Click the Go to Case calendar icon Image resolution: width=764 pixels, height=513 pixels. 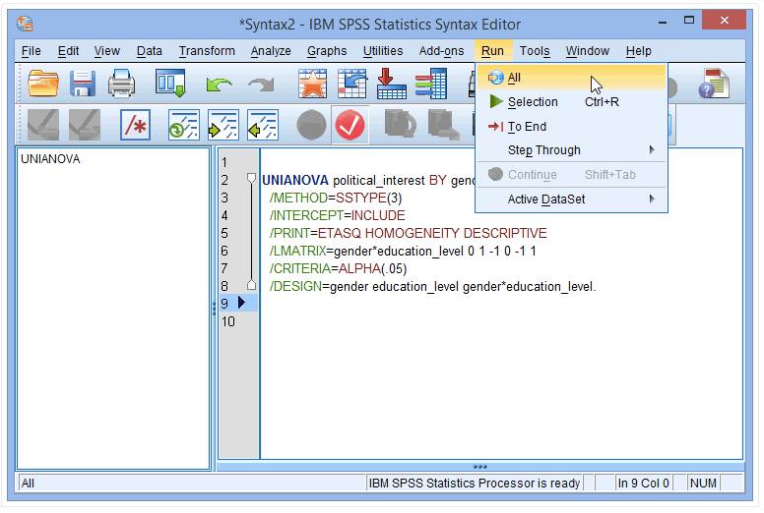tap(351, 84)
